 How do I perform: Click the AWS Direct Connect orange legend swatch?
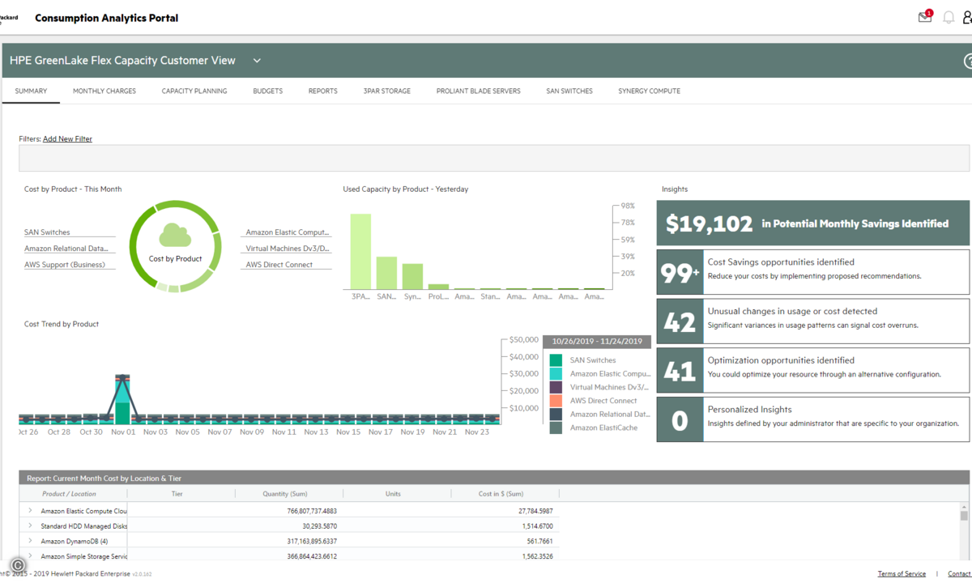(556, 401)
